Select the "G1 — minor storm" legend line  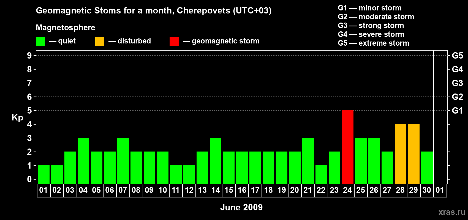(370, 8)
